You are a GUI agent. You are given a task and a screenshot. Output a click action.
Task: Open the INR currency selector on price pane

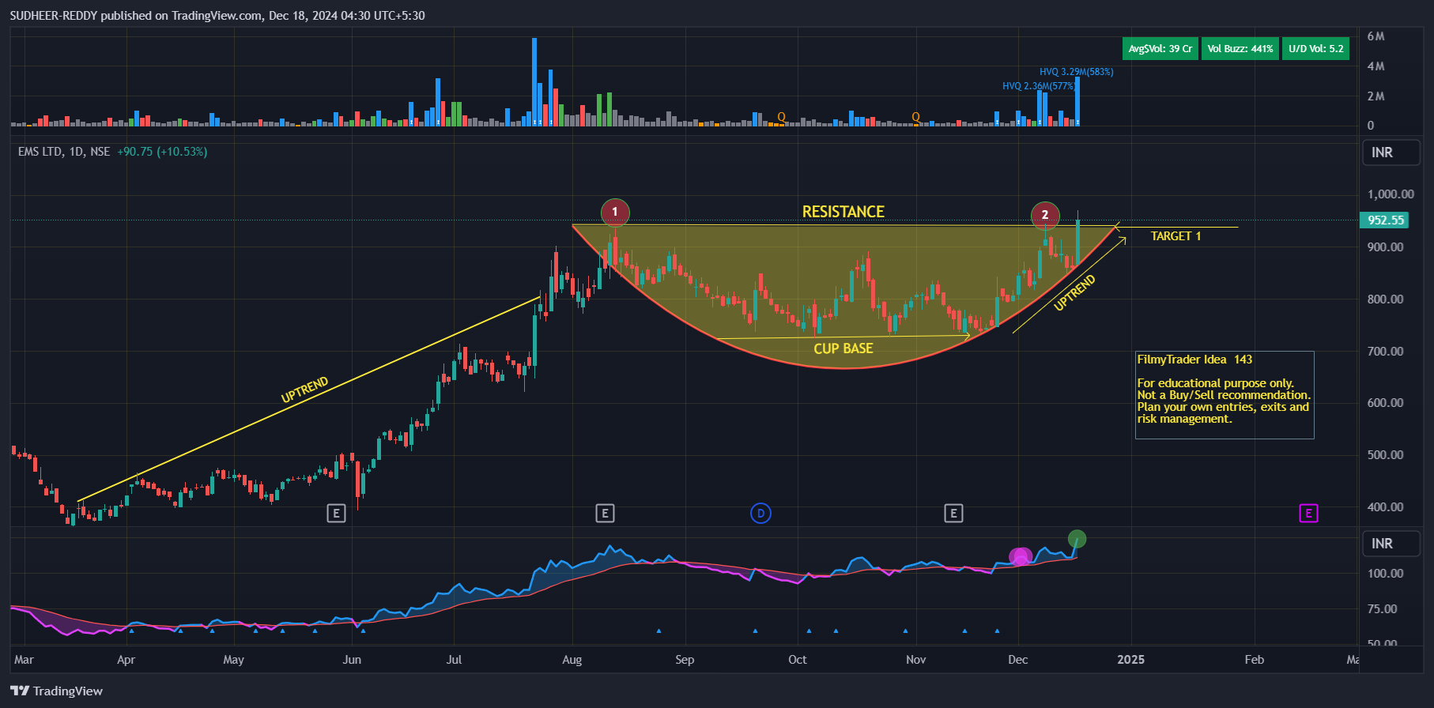click(1391, 153)
